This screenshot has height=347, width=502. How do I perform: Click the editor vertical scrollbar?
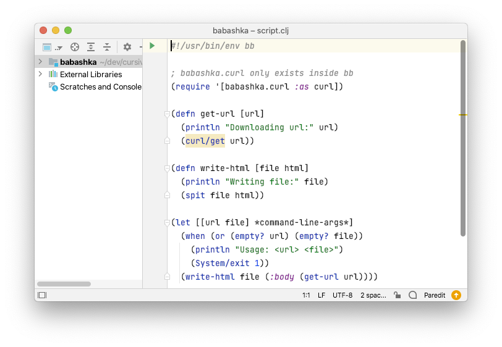coord(463,138)
